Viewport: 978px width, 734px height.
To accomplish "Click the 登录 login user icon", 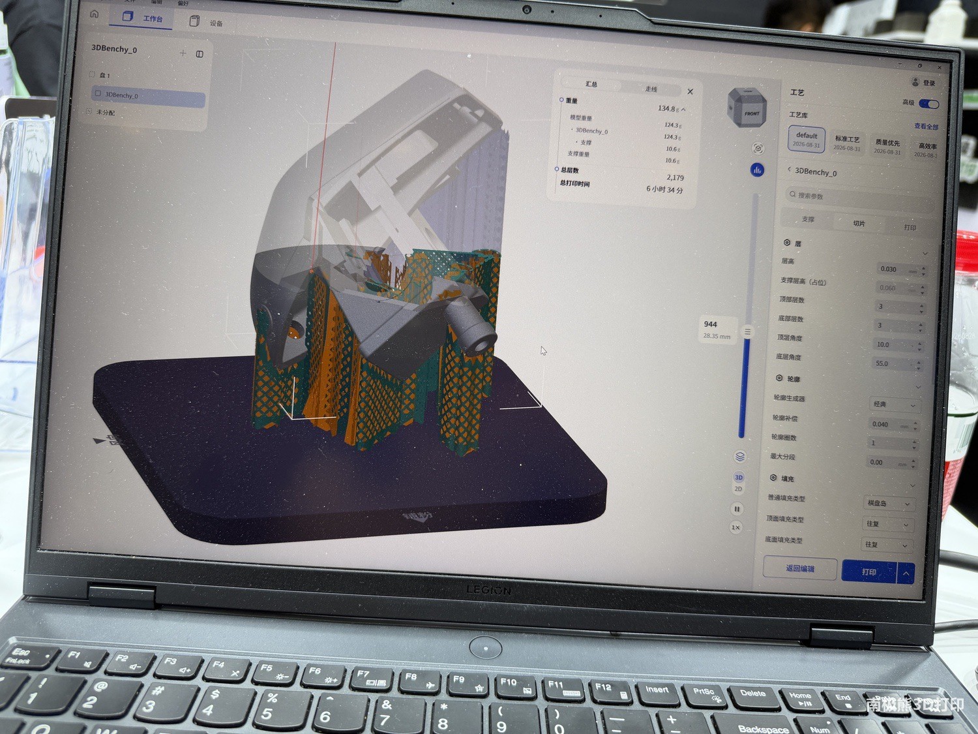I will tap(915, 82).
